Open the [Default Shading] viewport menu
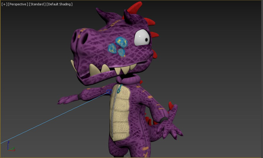This screenshot has height=158, width=263. click(x=59, y=4)
